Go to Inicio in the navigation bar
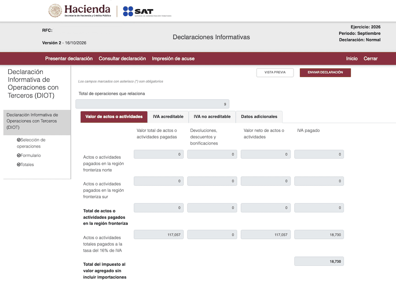This screenshot has width=396, height=282. coord(352,58)
